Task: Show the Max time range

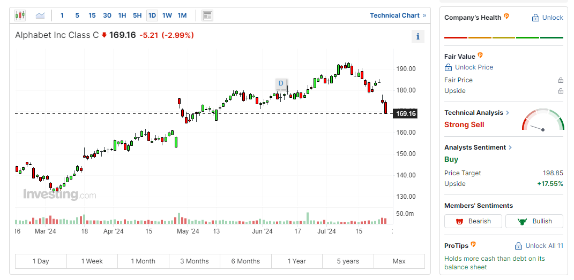Action: [x=399, y=261]
